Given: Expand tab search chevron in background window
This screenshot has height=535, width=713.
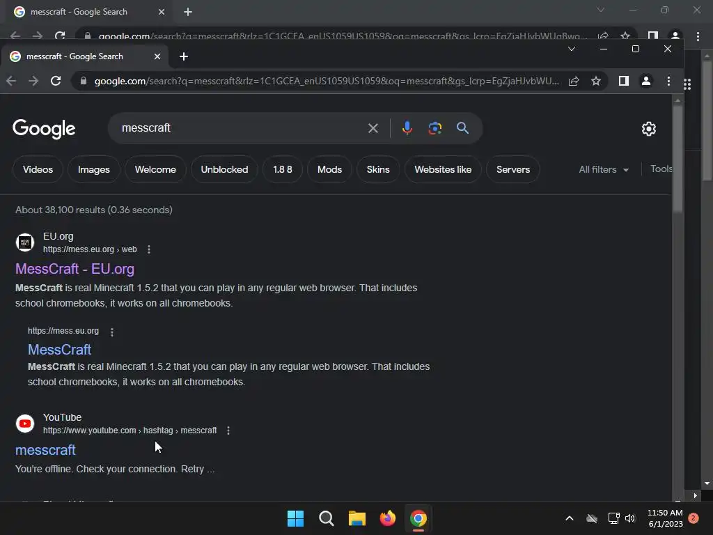Looking at the screenshot, I should [601, 10].
